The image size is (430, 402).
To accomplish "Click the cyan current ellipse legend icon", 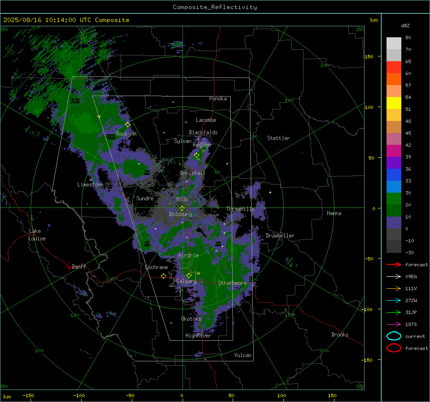I will pos(394,336).
